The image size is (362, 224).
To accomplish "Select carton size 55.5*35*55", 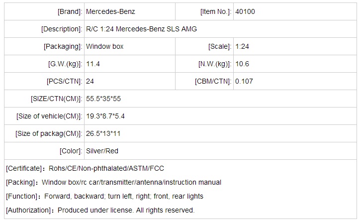I will pos(103,99).
